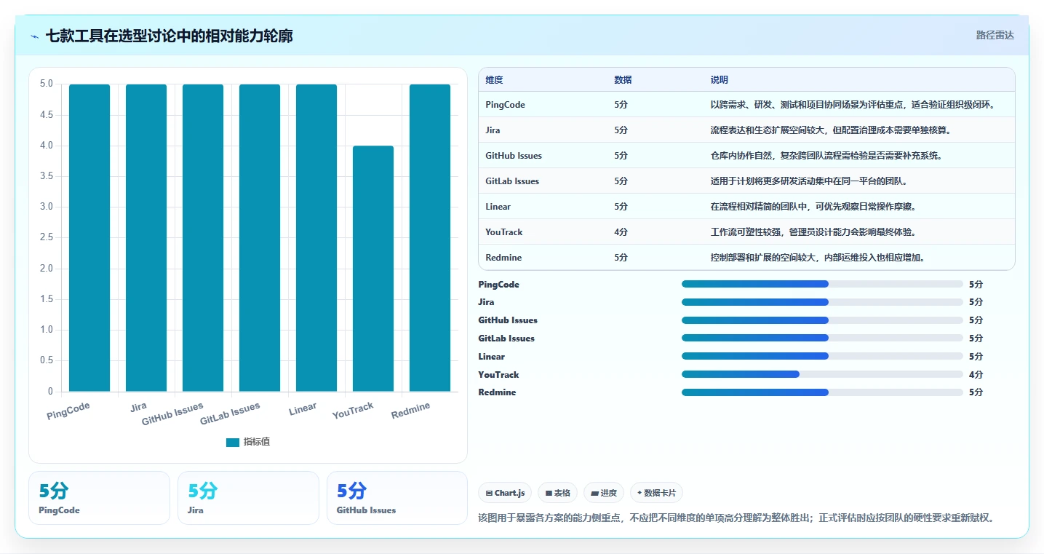The width and height of the screenshot is (1044, 554).
Task: Select the Chart.js chip
Action: pyautogui.click(x=506, y=493)
